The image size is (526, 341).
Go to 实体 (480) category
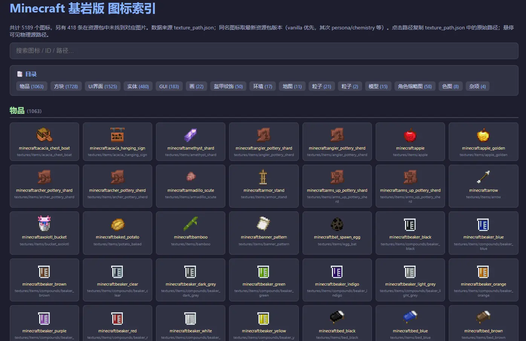[138, 86]
